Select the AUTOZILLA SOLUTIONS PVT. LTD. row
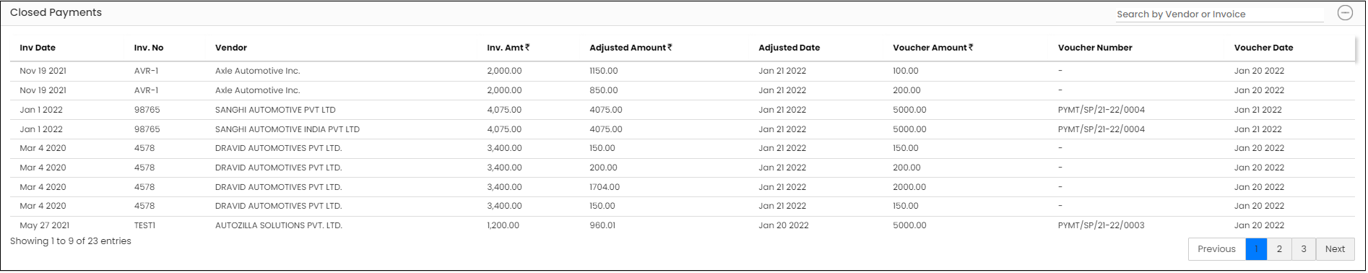The image size is (1368, 273). tap(683, 225)
